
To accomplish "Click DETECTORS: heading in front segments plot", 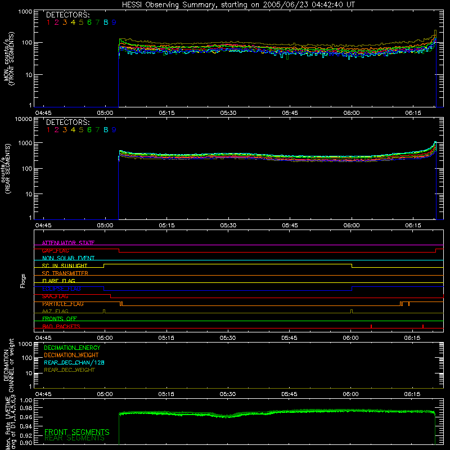I will [x=67, y=15].
